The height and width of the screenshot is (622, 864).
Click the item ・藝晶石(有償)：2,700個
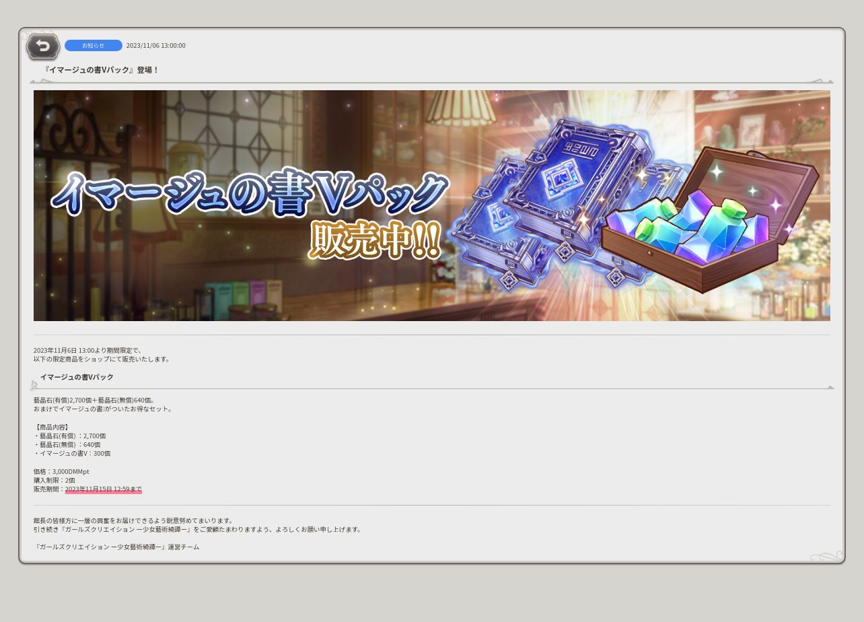tap(70, 436)
